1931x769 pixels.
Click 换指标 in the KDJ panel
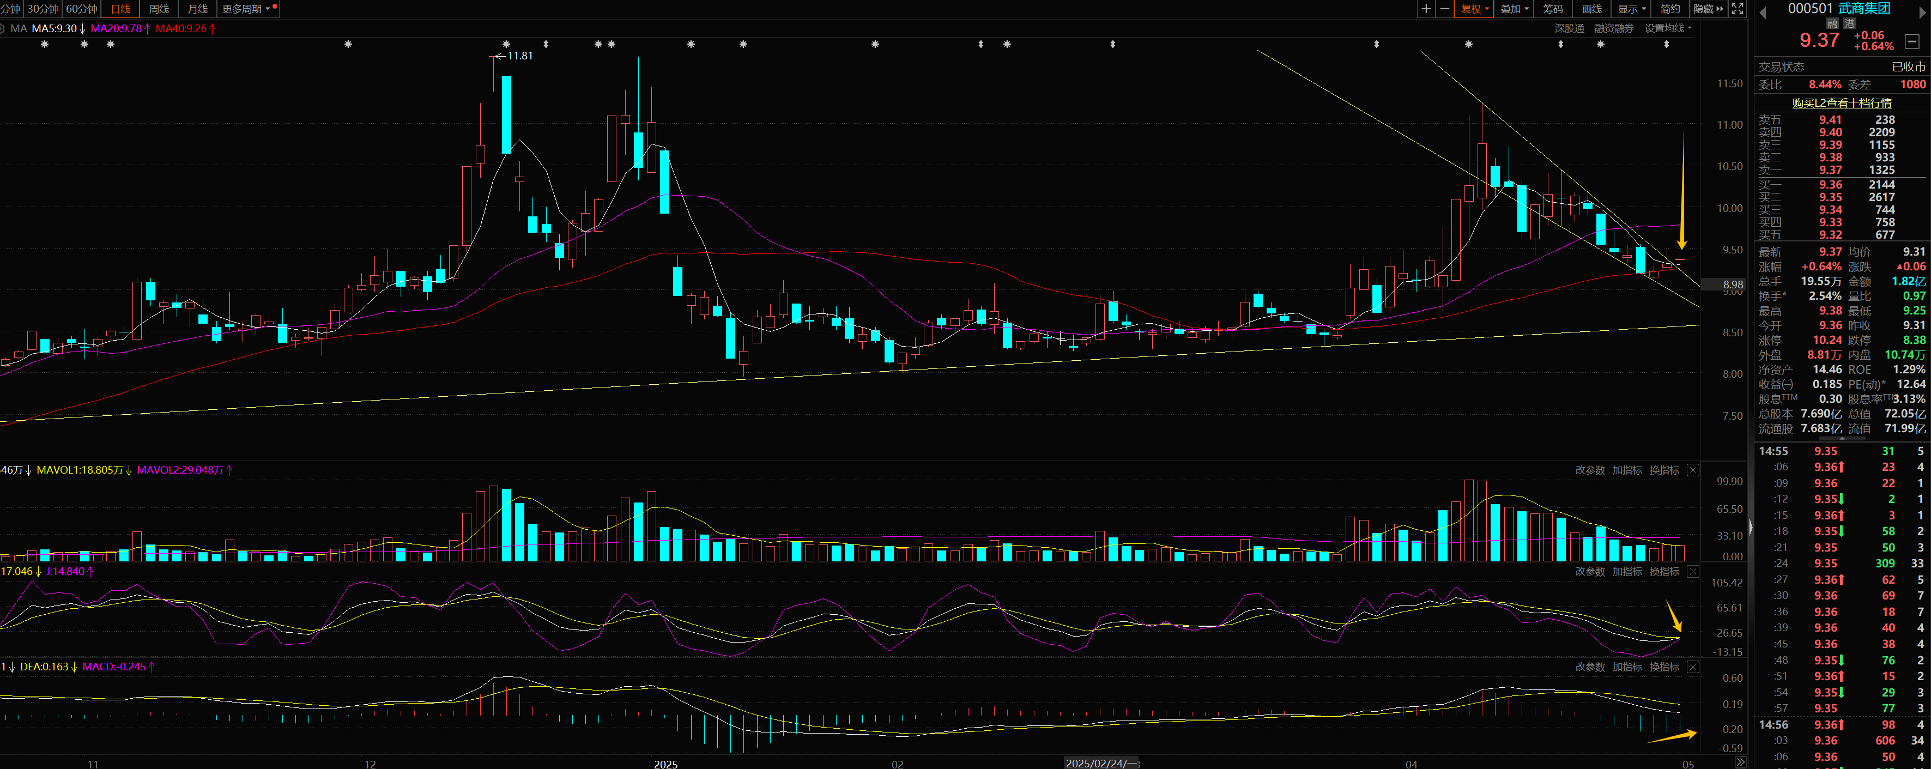(1664, 571)
